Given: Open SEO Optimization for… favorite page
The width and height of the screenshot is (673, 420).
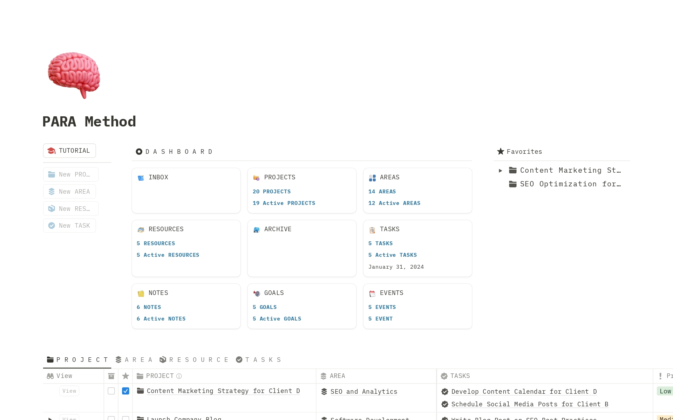Looking at the screenshot, I should click(565, 184).
